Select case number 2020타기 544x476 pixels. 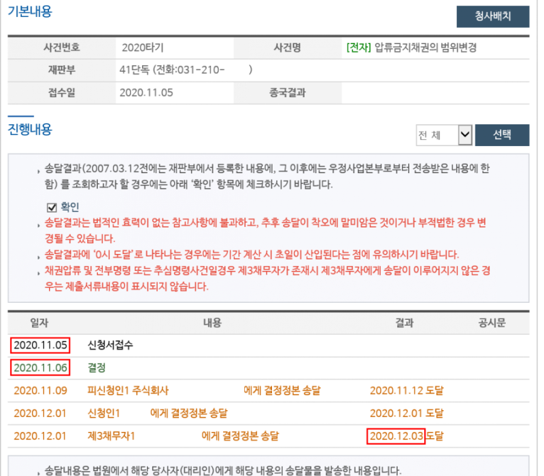click(x=143, y=48)
